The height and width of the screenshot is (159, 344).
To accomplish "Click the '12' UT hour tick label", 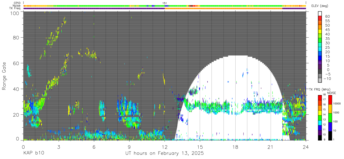I will 165,147.
